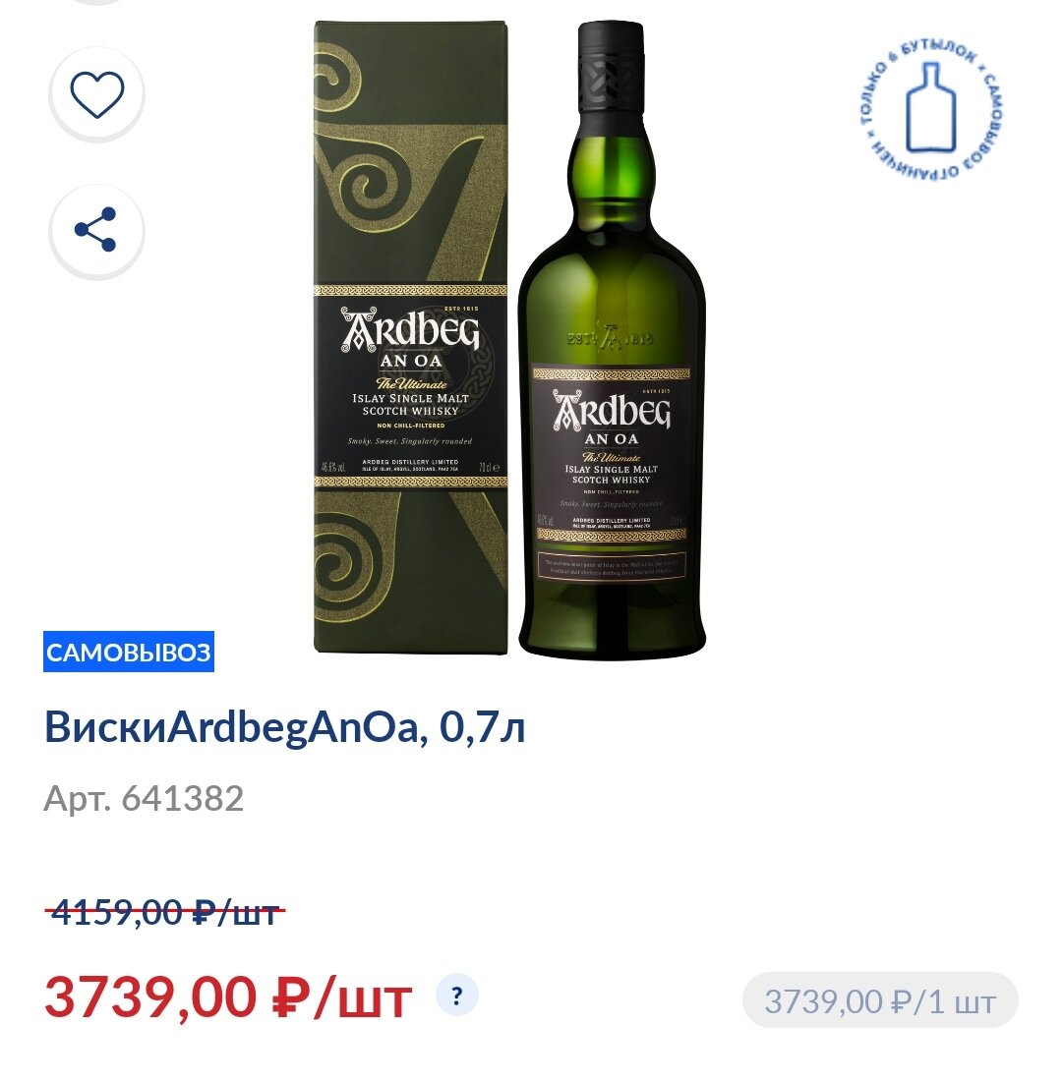Click the red current price 3739,00 ₽/шт
The height and width of the screenshot is (1082, 1062).
(228, 997)
